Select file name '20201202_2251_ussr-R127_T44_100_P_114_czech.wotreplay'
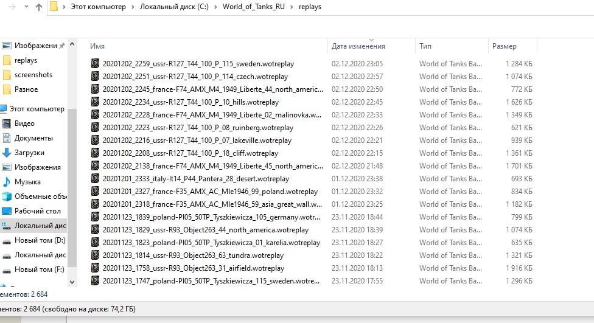The width and height of the screenshot is (594, 323). coord(195,77)
